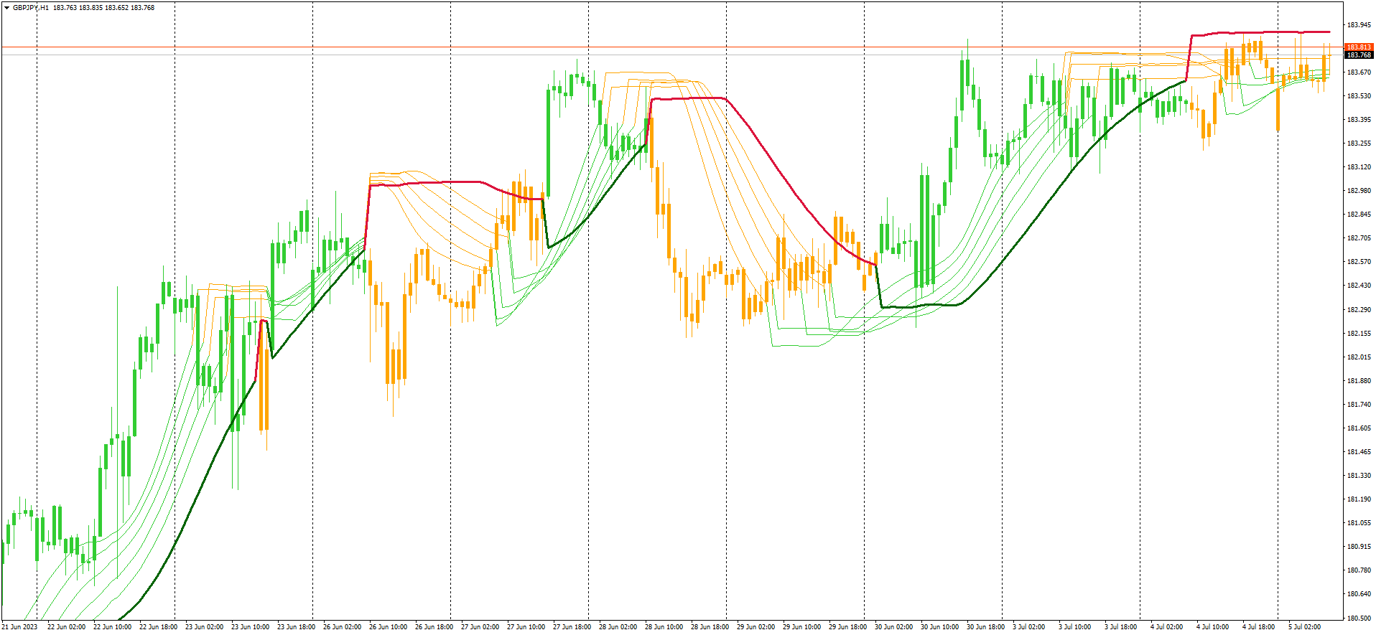The height and width of the screenshot is (635, 1376).
Task: Click the 28 Jun 18:00 time label
Action: point(710,627)
